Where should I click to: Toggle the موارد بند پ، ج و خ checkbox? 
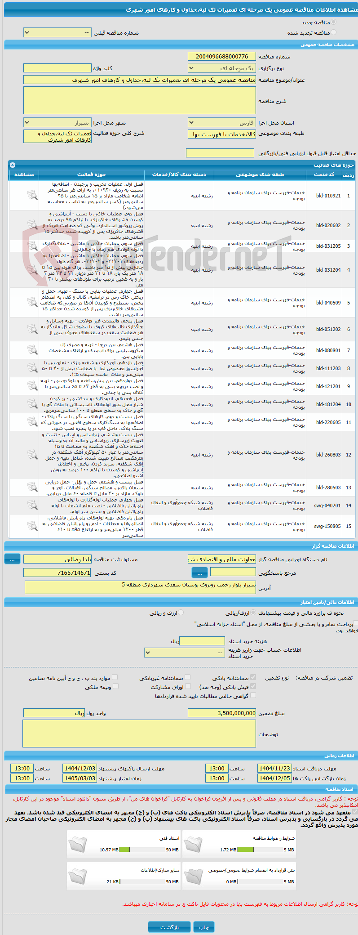coord(115,677)
